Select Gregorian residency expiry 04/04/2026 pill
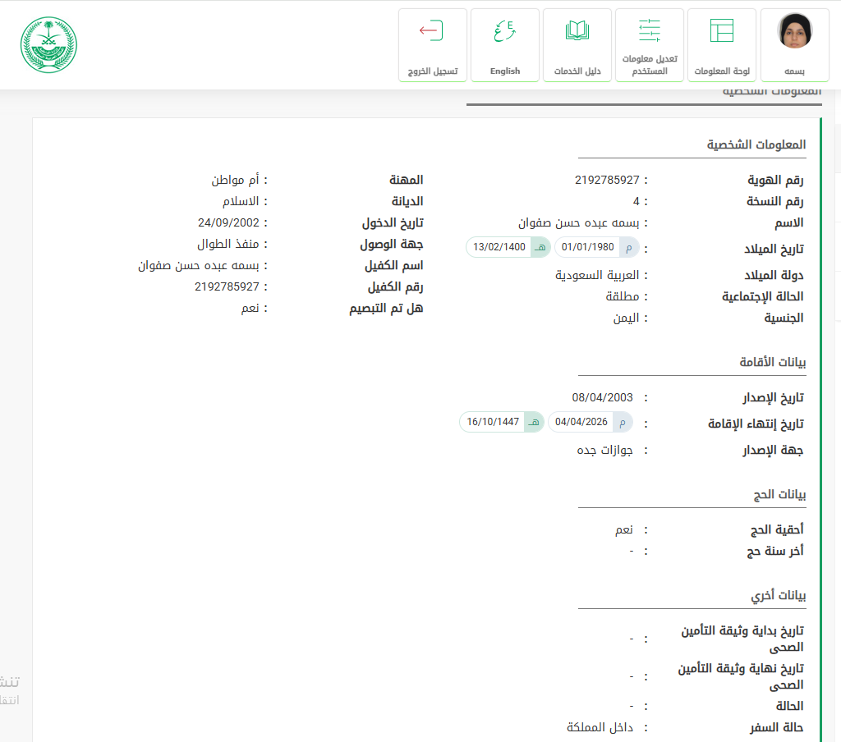Viewport: 841px width, 742px height. (x=590, y=422)
